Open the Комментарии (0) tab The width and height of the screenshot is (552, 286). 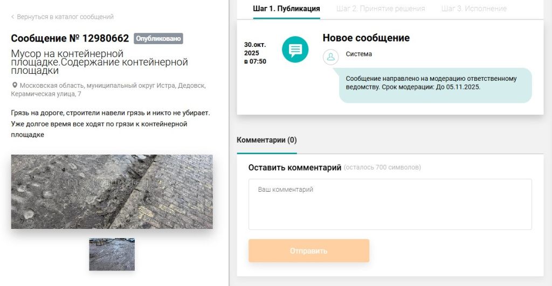click(267, 140)
